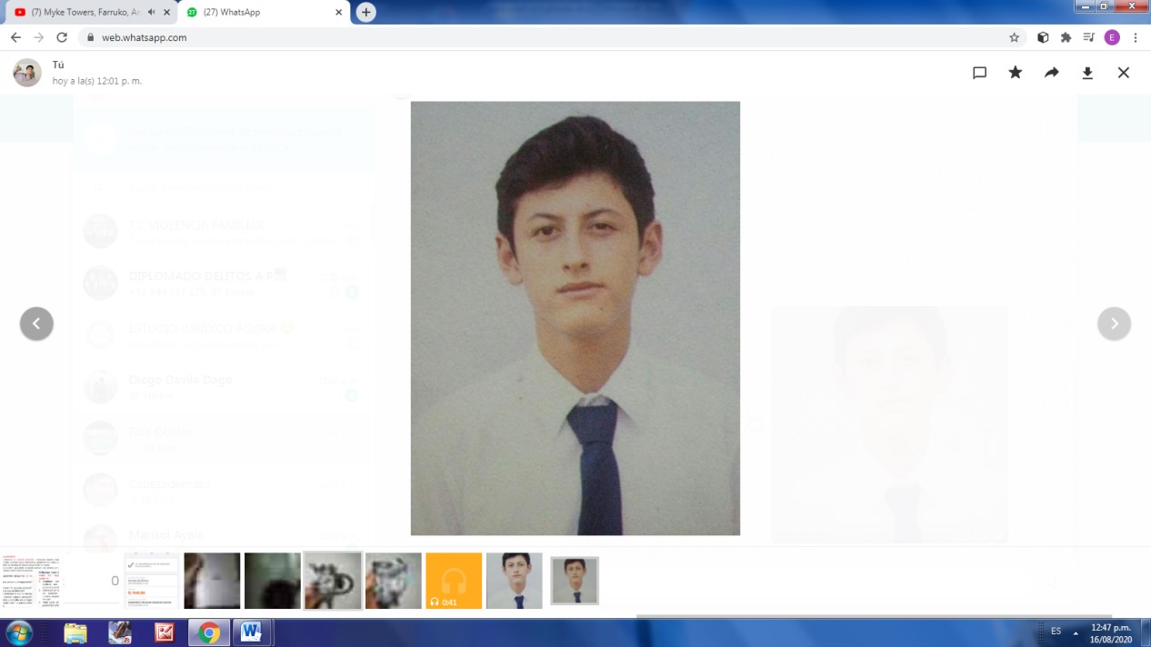Viewport: 1151px width, 647px height.
Task: Mute the audio on the YouTube tab
Action: 151,13
